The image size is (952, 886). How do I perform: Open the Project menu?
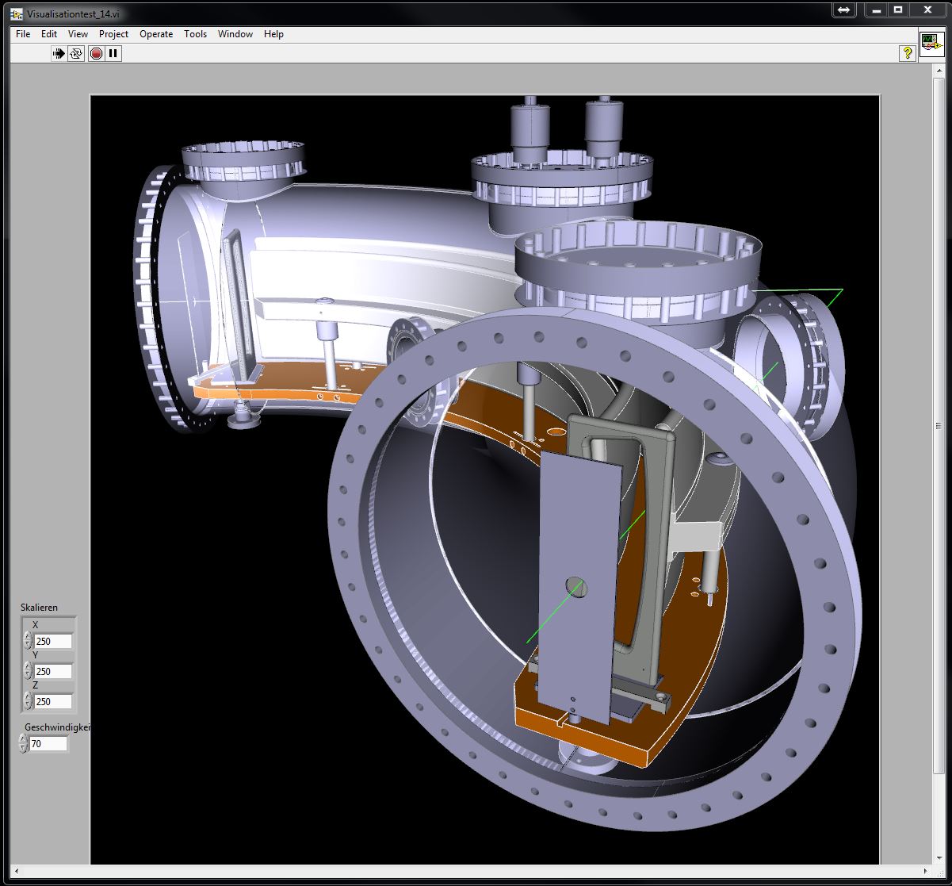(x=113, y=34)
